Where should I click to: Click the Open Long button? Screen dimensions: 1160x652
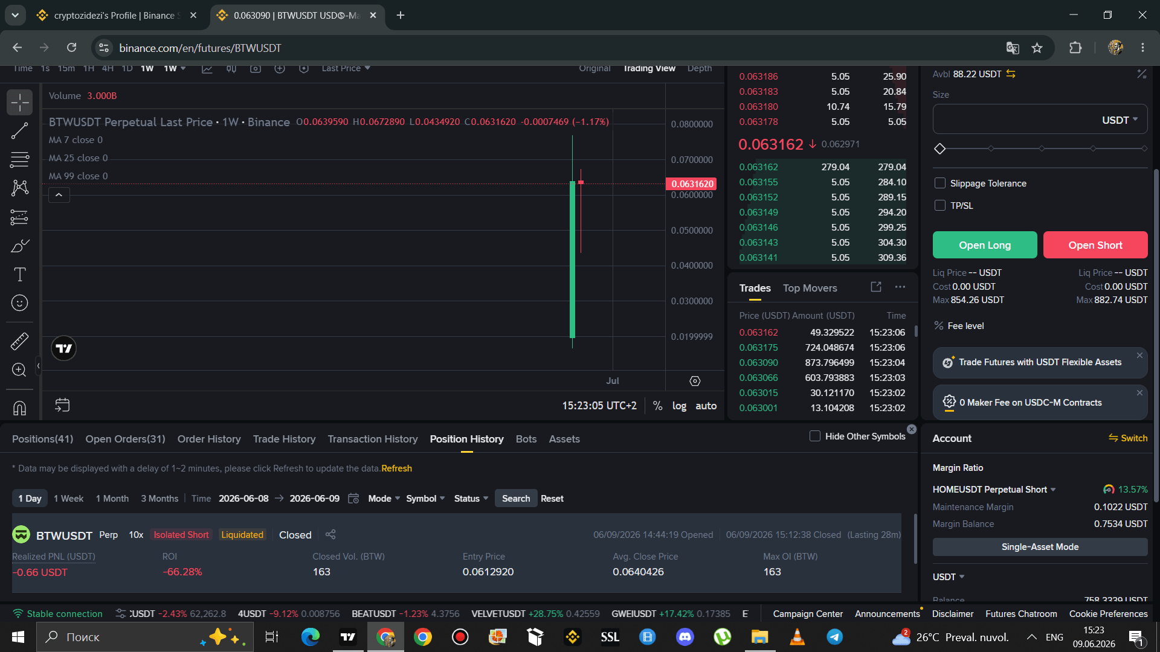point(985,245)
